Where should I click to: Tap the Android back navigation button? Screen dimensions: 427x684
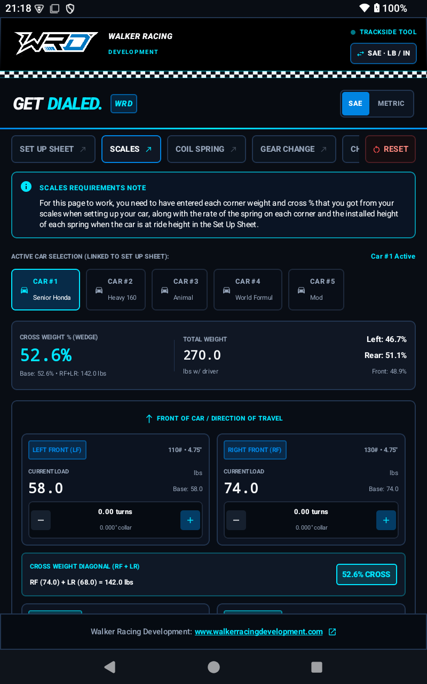coord(110,667)
